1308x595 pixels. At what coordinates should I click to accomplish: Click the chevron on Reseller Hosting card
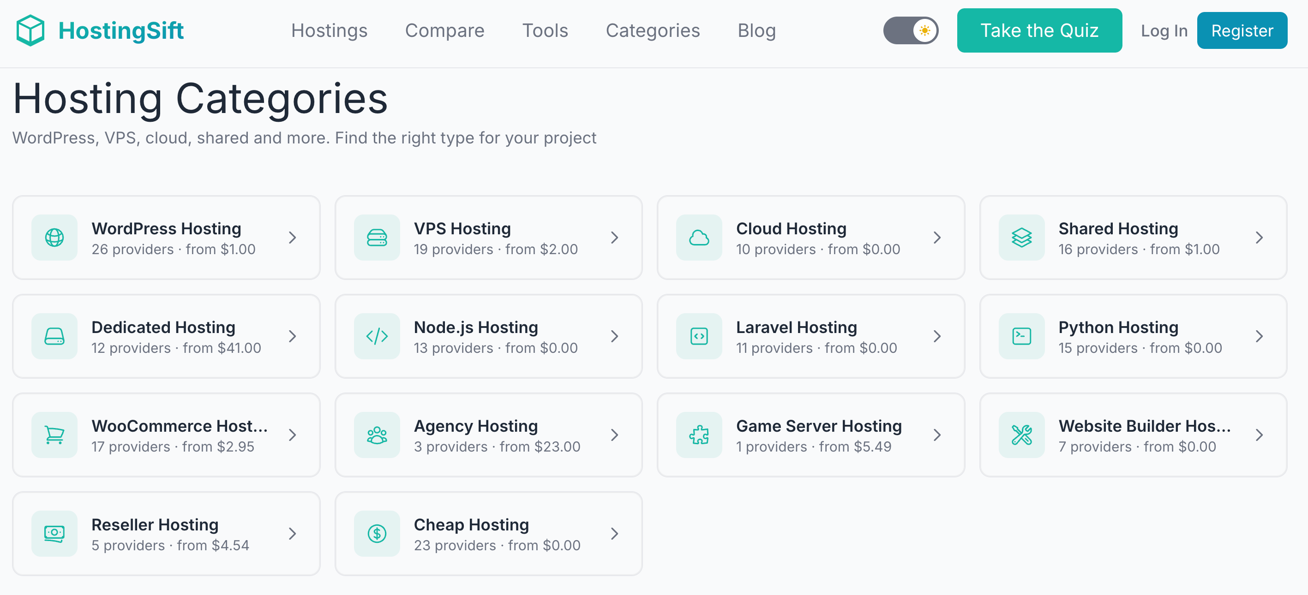[293, 534]
